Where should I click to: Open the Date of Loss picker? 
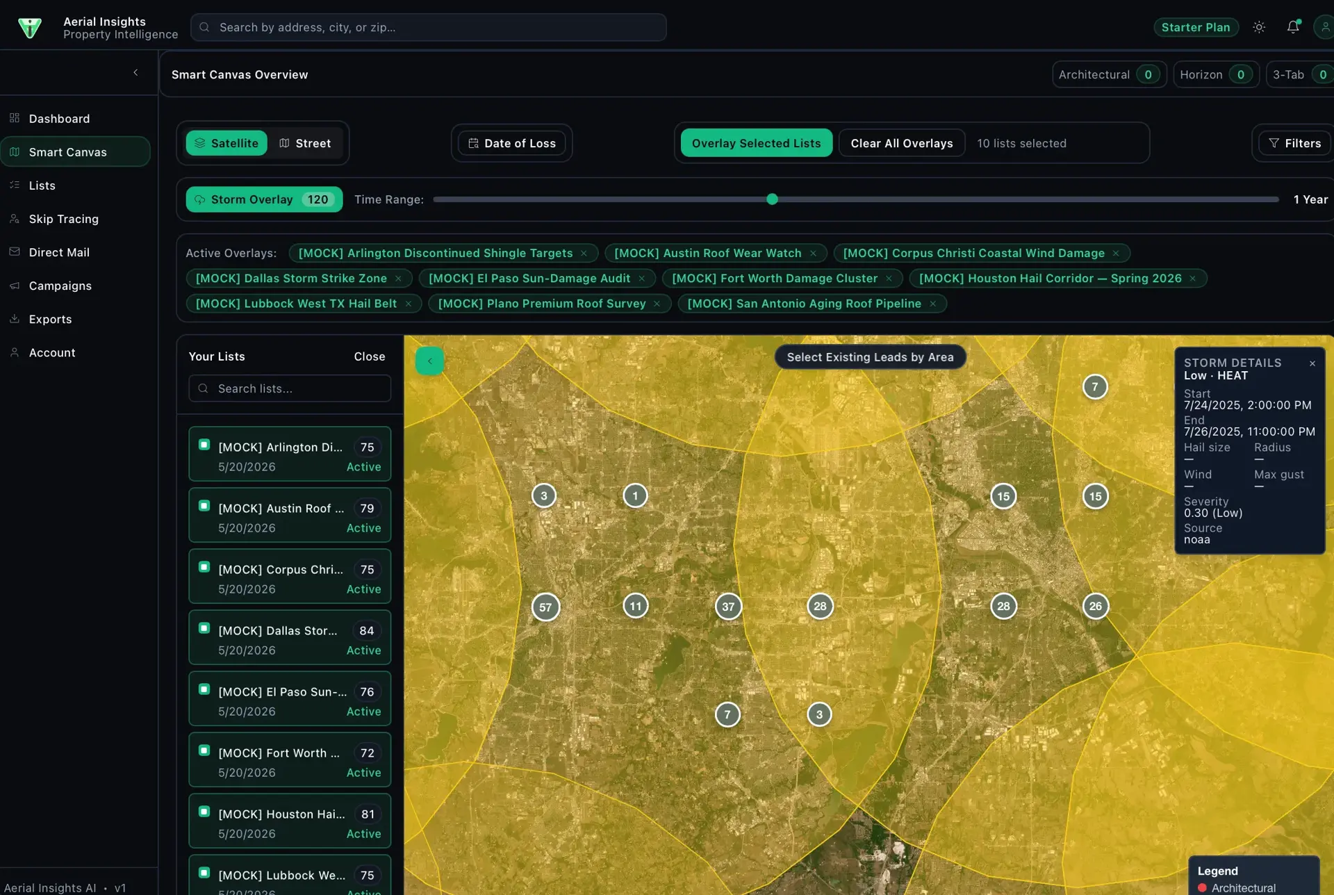click(511, 143)
